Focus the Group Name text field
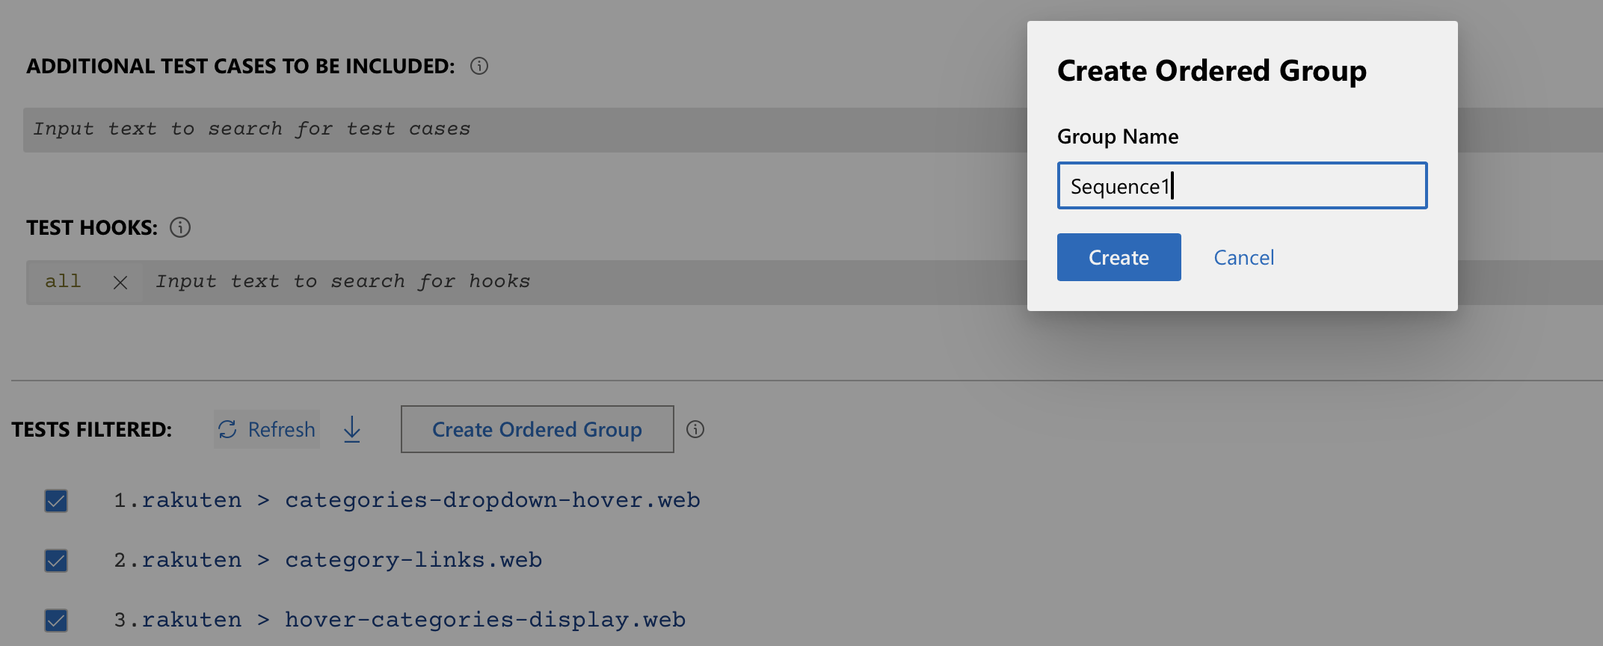 (1241, 185)
